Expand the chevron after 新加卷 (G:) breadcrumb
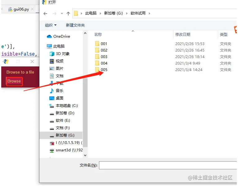The image size is (238, 186). [127, 14]
